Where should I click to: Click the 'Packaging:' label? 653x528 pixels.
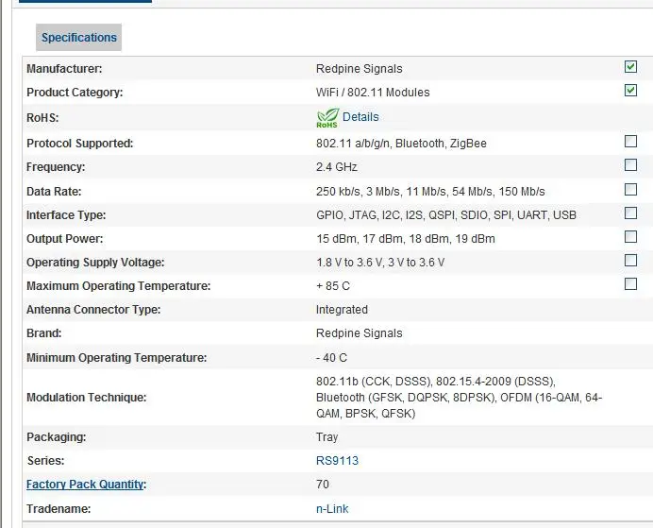(57, 437)
